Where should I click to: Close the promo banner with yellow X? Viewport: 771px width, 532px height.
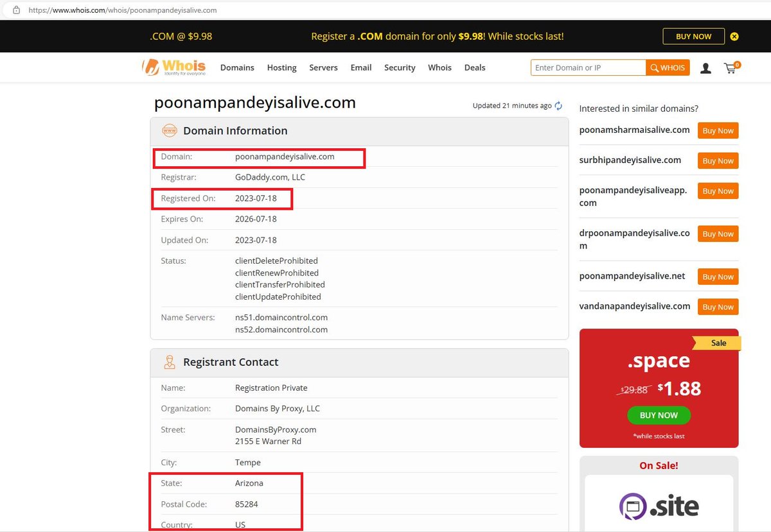[x=734, y=37]
